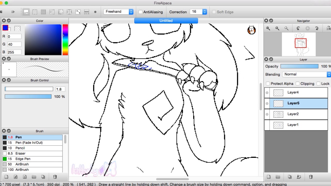The image size is (331, 186).
Task: Zoom in using Navigator plus magnifier
Action: pyautogui.click(x=268, y=28)
